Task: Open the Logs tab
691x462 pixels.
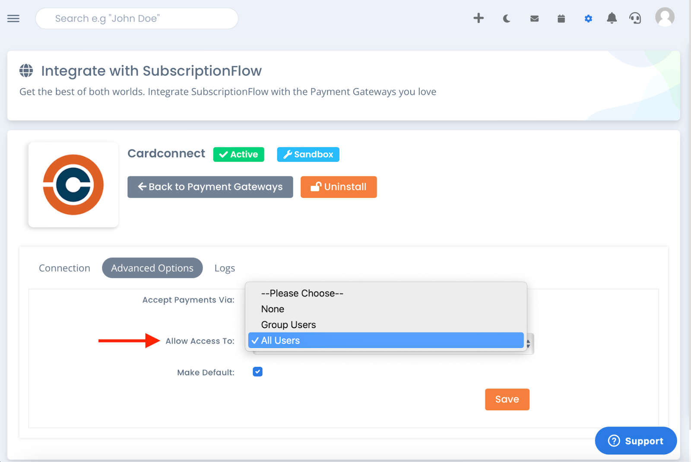Action: pos(225,268)
